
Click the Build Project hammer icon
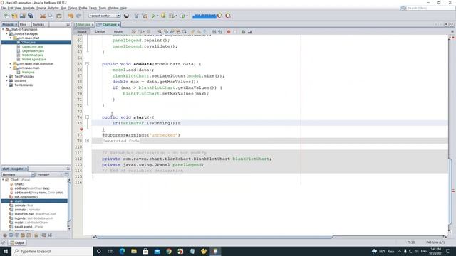click(136, 16)
